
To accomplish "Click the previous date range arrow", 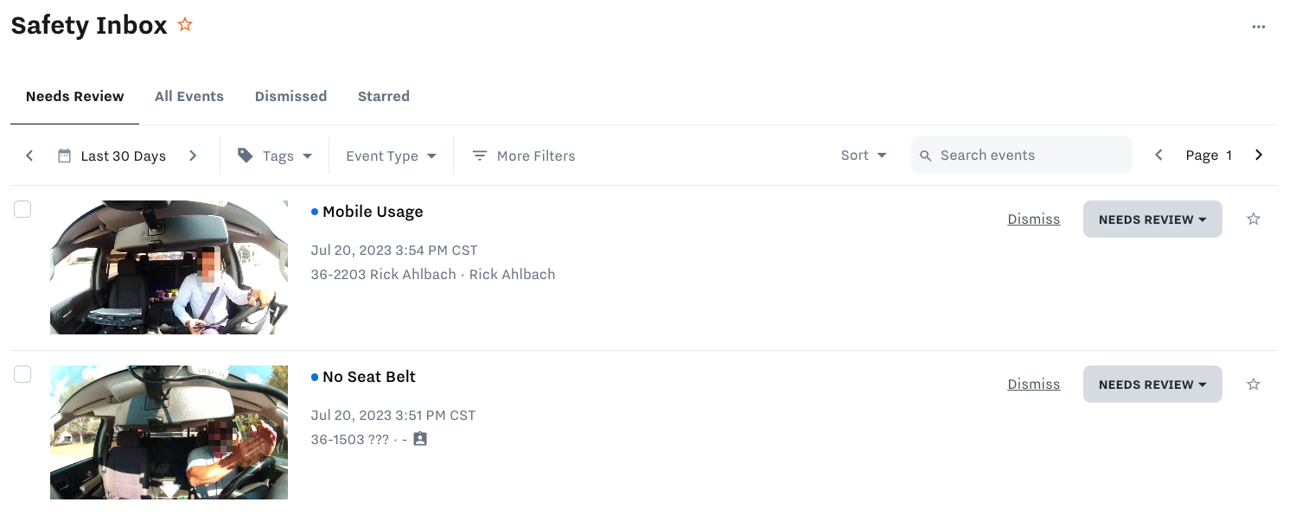I will (29, 155).
